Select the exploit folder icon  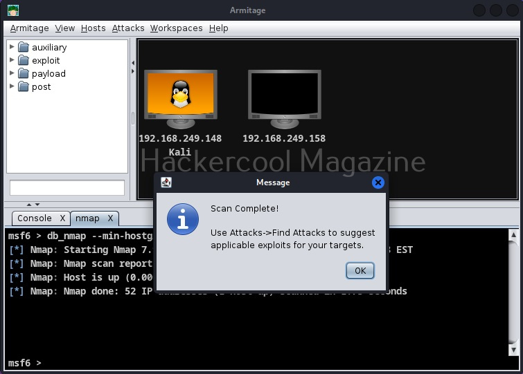24,60
